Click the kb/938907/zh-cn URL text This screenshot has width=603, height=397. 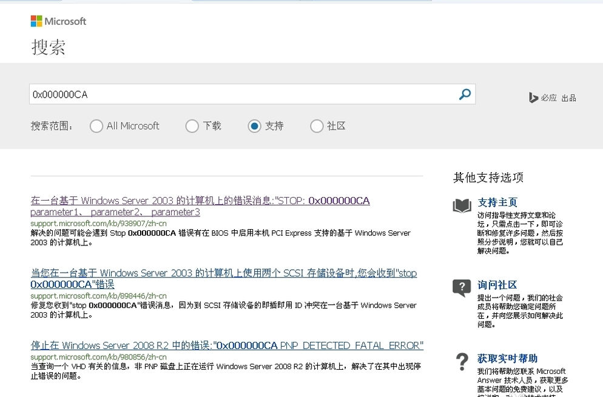pyautogui.click(x=99, y=223)
